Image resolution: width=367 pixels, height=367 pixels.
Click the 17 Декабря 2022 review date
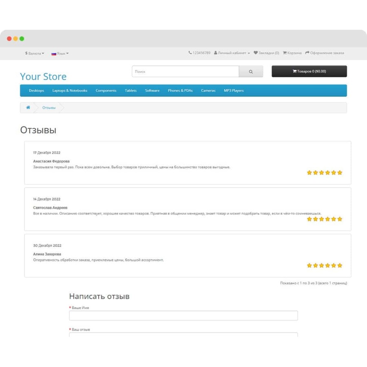47,153
